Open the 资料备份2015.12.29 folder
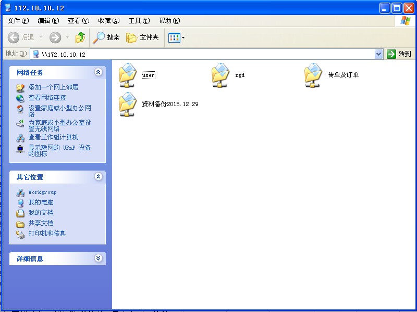 pyautogui.click(x=128, y=104)
